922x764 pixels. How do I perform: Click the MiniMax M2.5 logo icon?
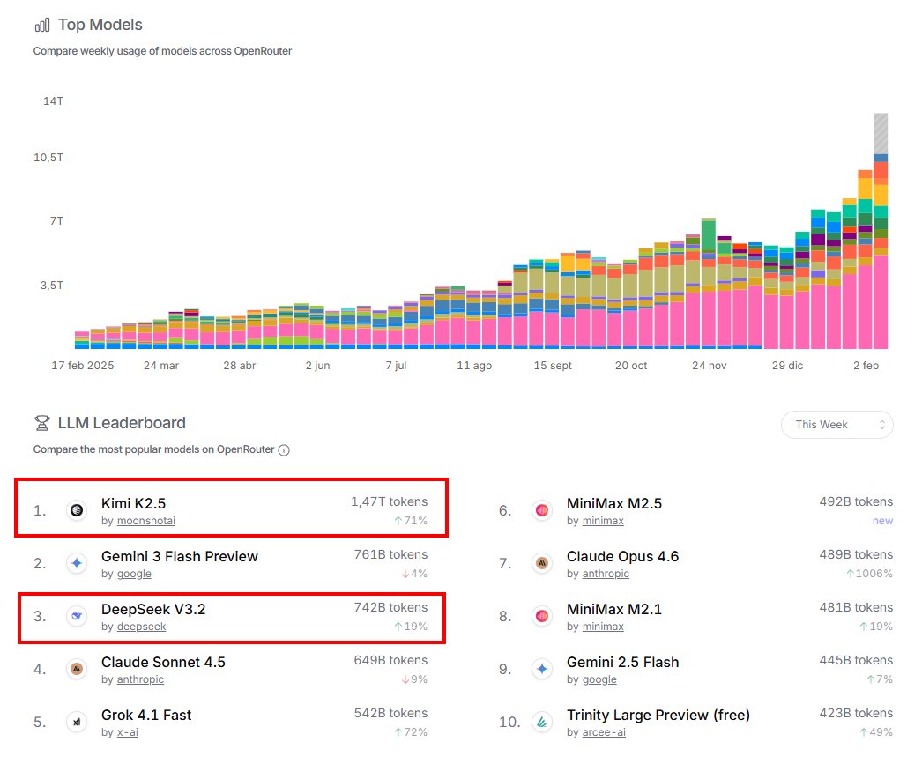click(542, 510)
